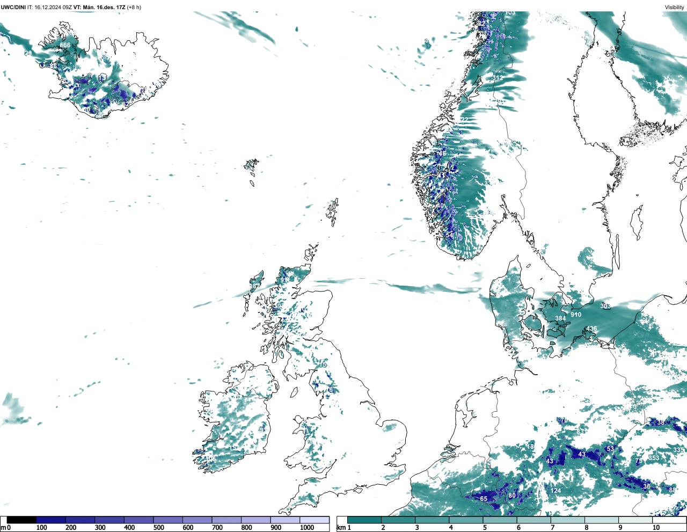Click the 'm' unit label on left legend
Viewport: 687px width, 532px height.
click(3, 528)
